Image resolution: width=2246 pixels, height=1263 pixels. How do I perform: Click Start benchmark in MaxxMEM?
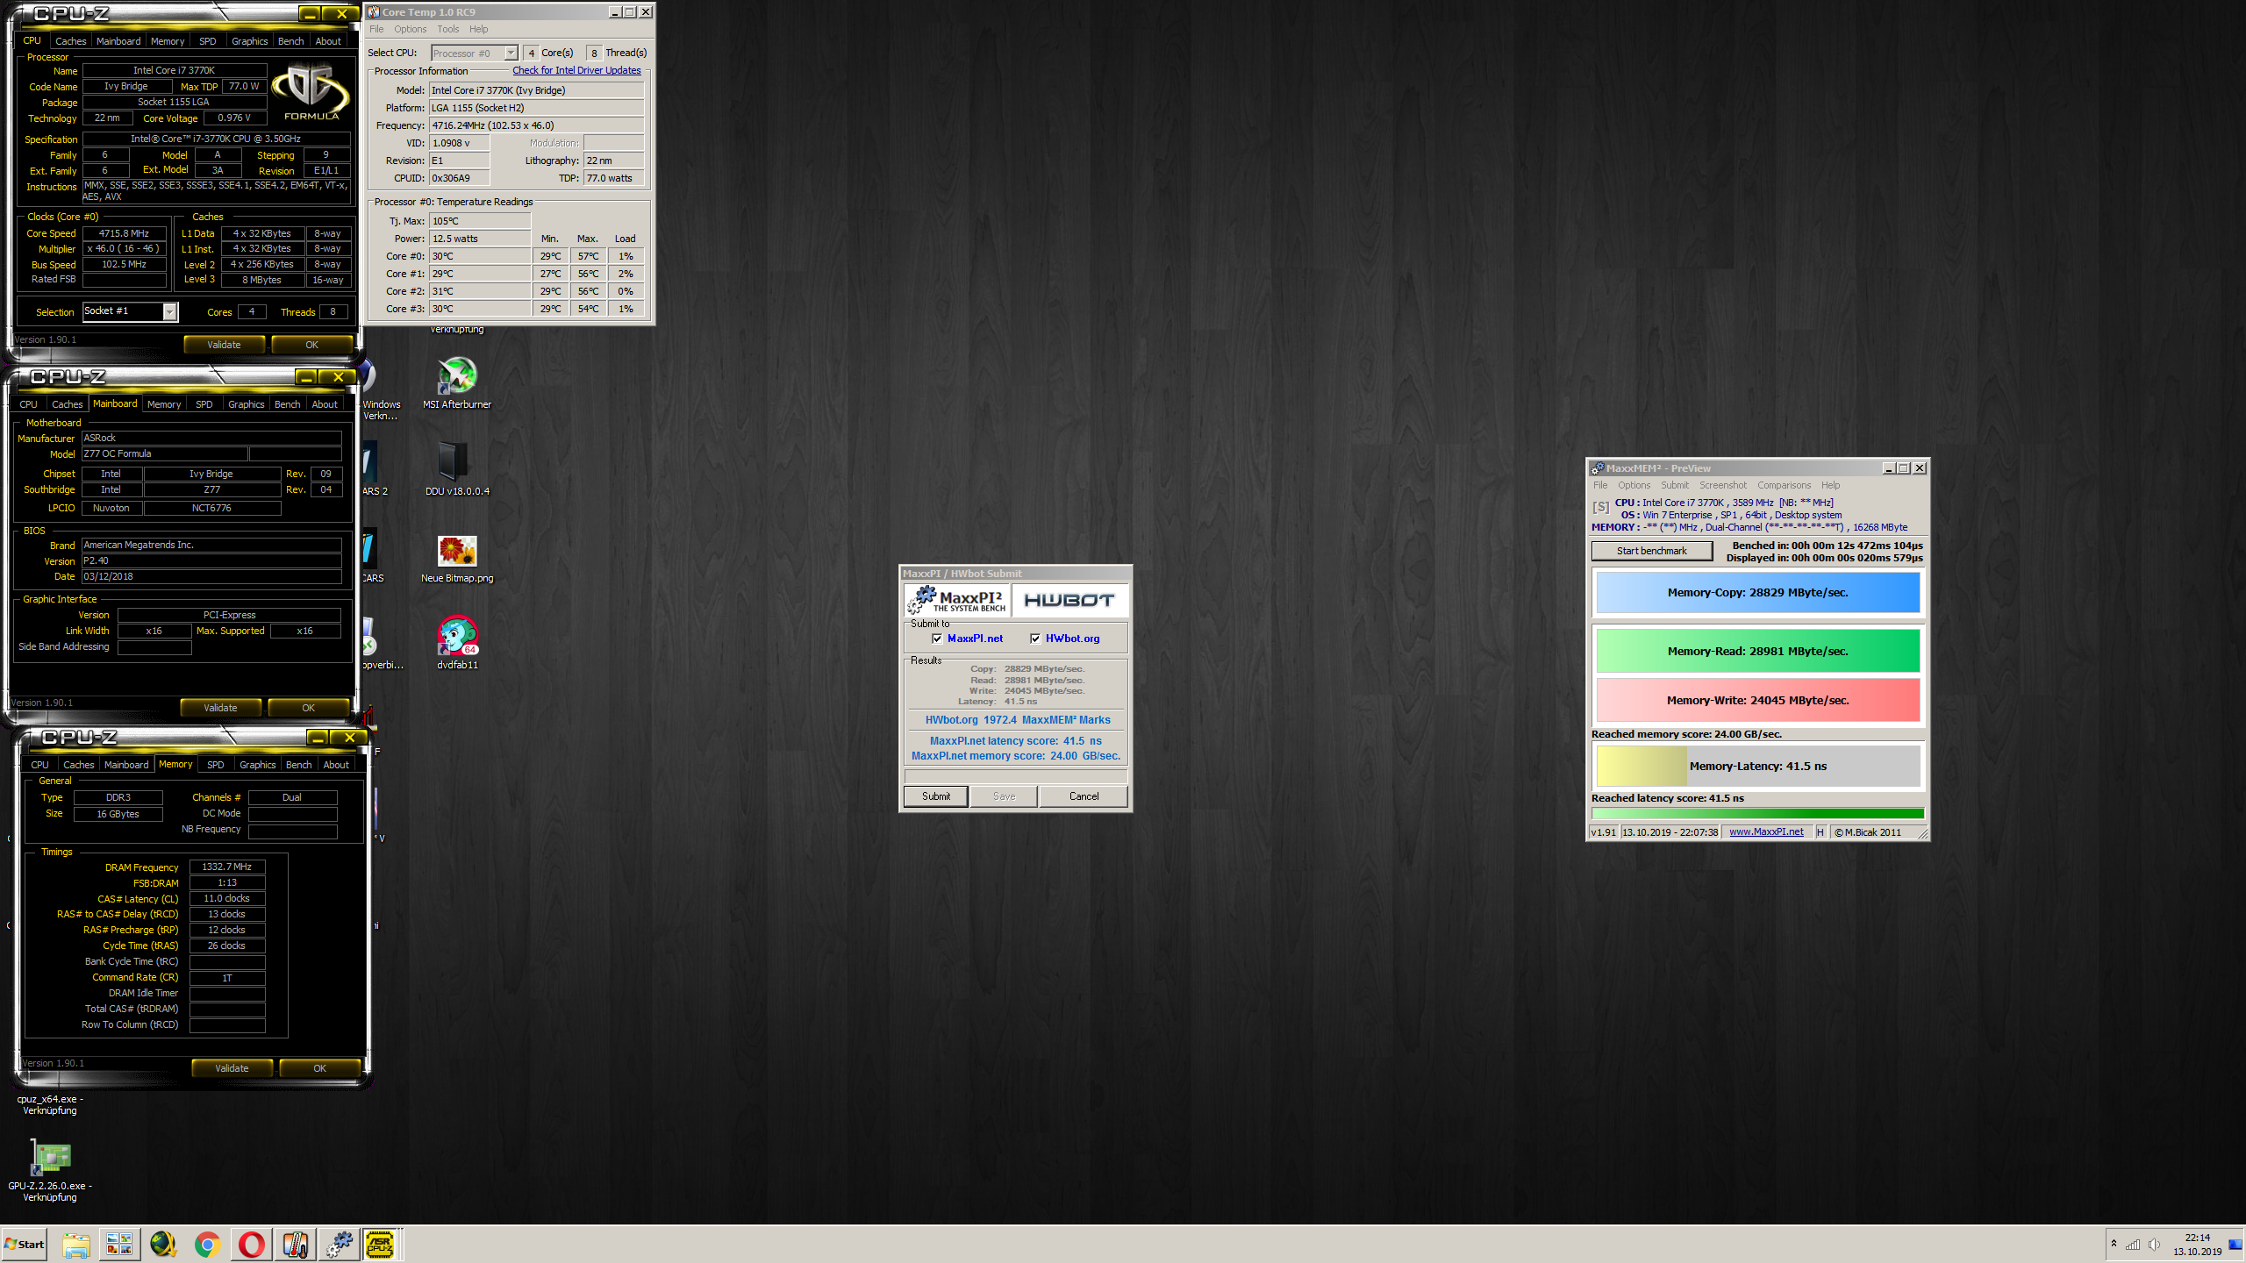tap(1651, 551)
